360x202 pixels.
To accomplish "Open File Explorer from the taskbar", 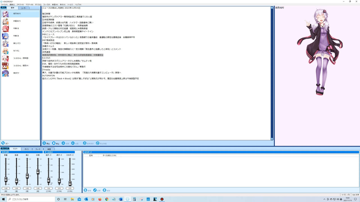I will (72, 199).
